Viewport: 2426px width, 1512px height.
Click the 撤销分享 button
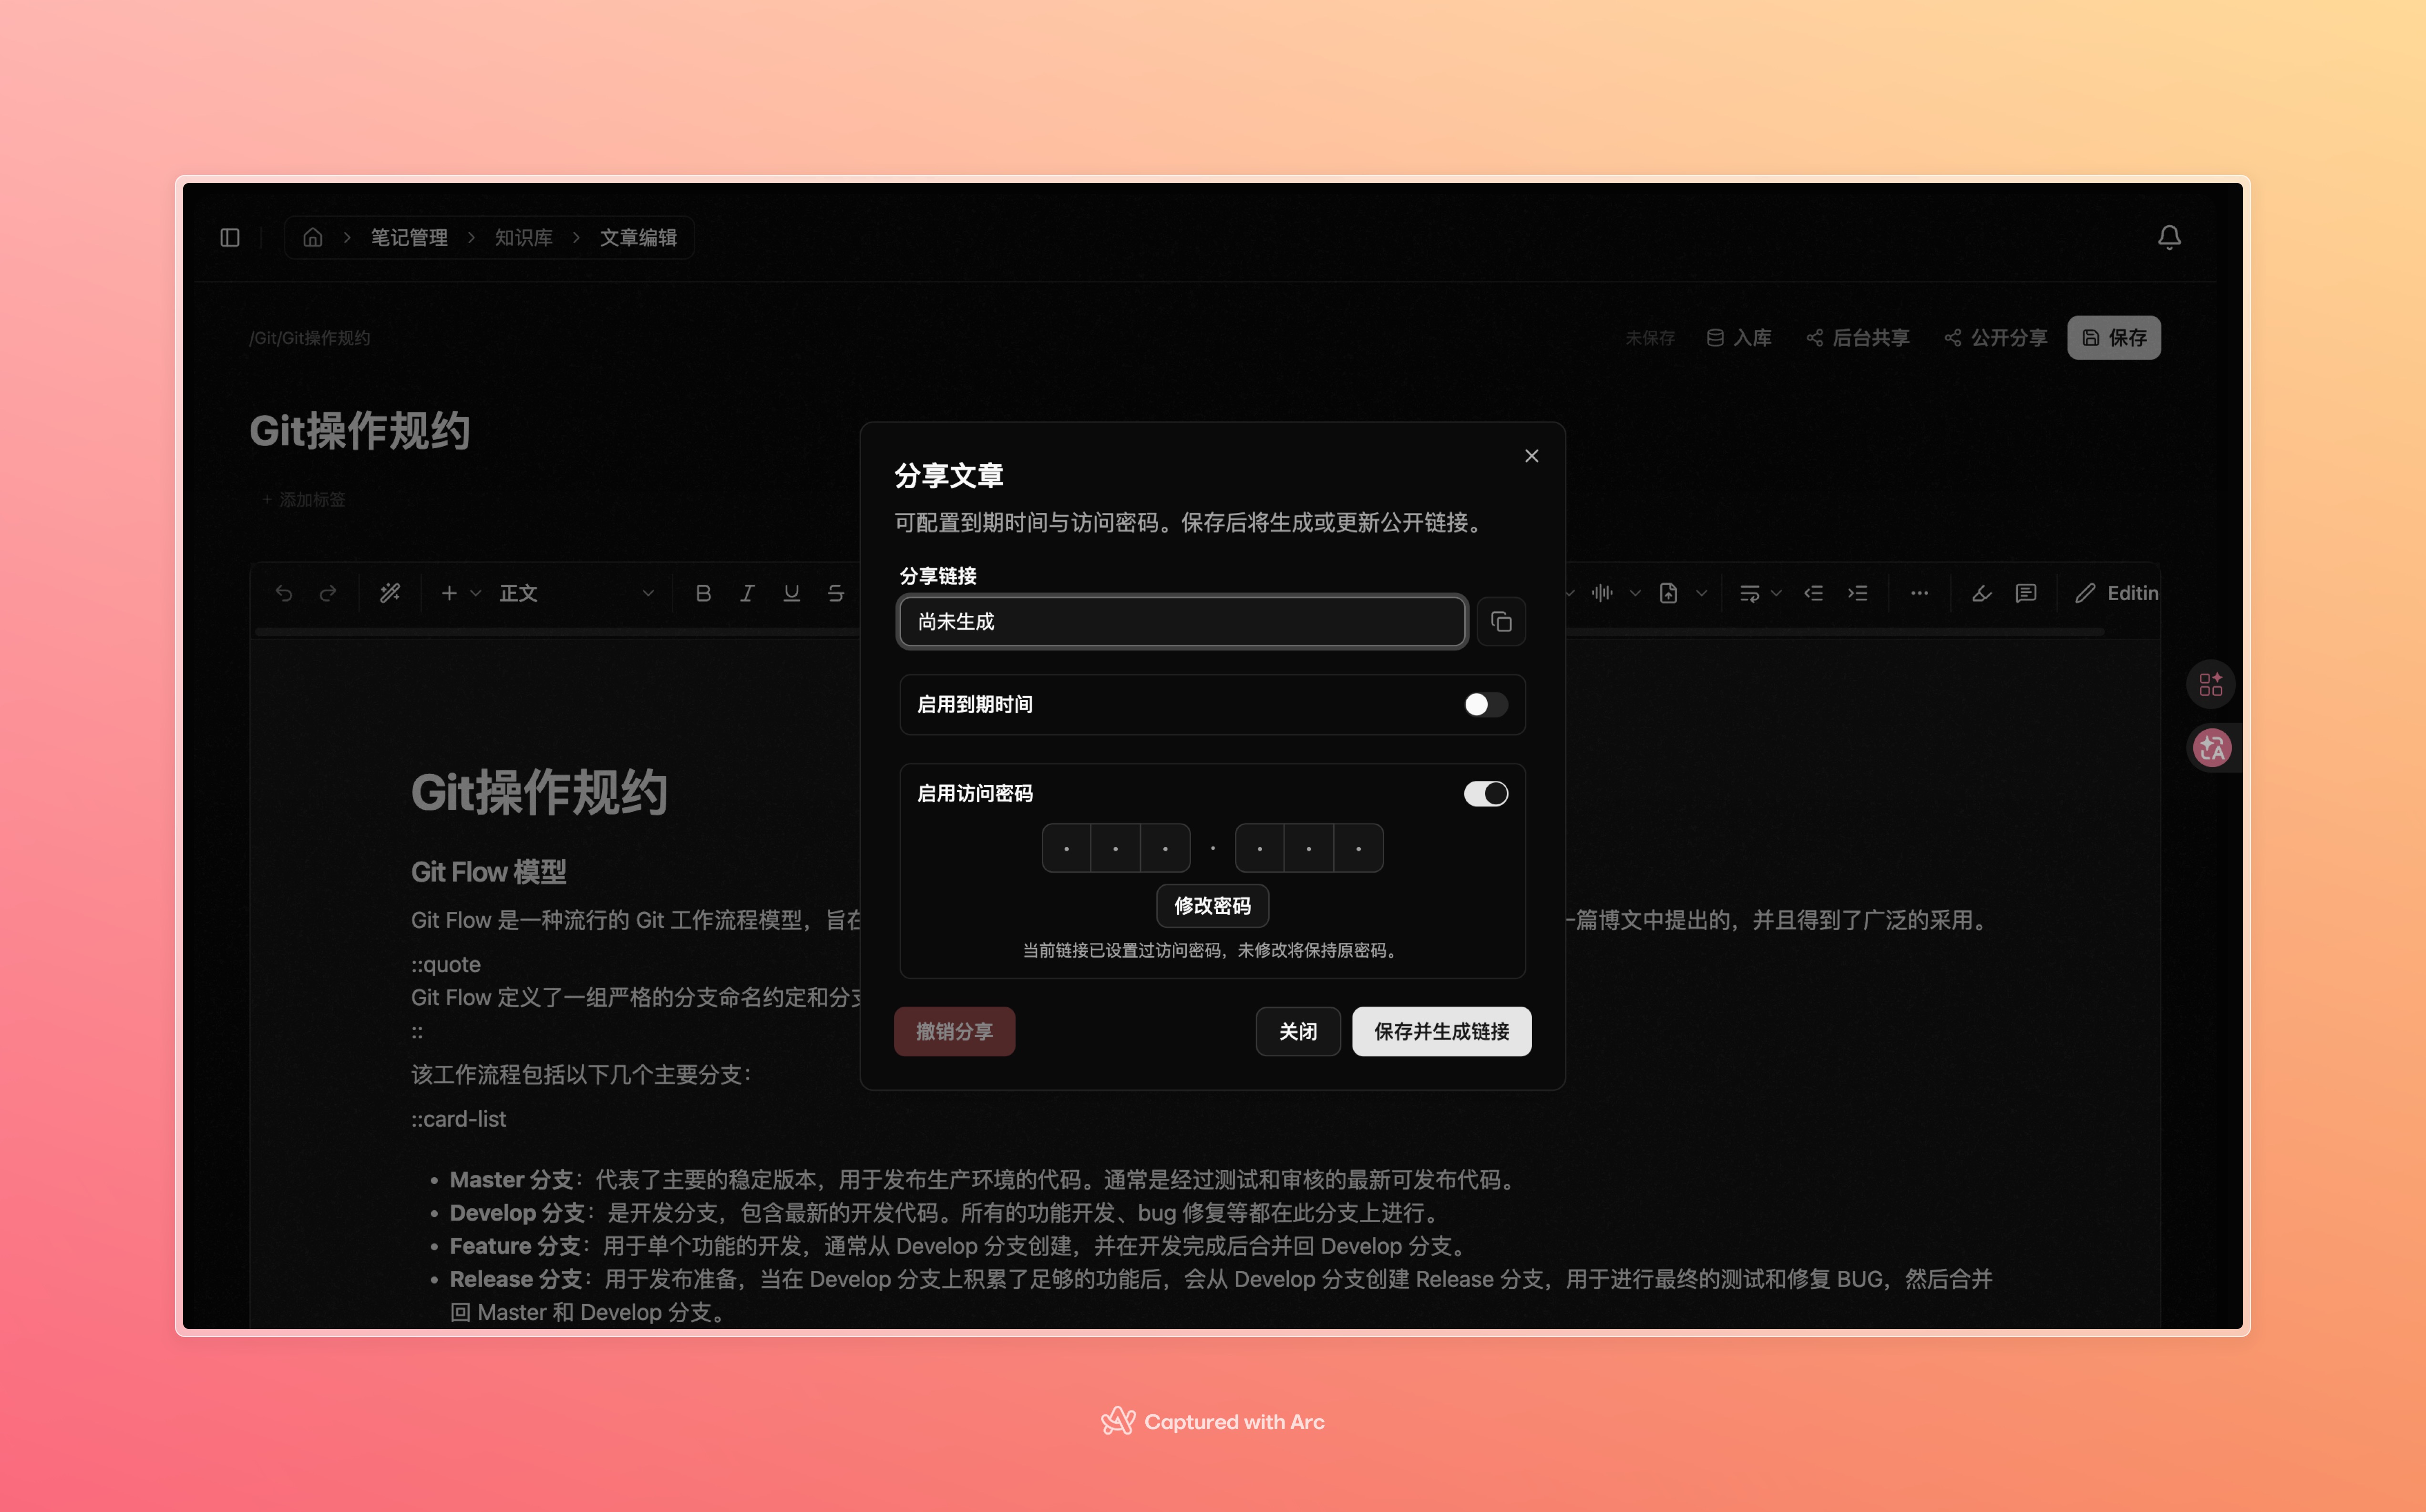954,1031
